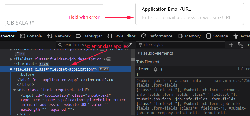Viewport: 250px width, 116px height.
Task: Open the Performance tab
Action: tap(157, 36)
